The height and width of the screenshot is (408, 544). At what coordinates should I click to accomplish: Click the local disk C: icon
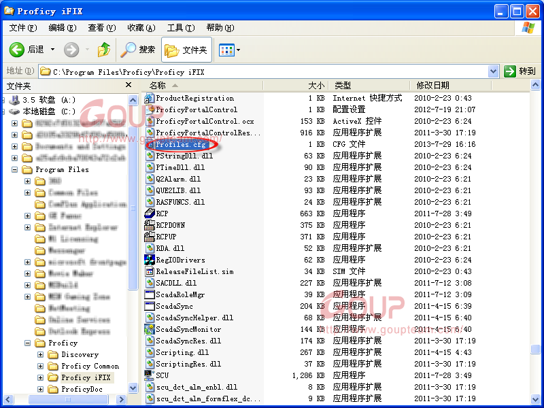(x=14, y=112)
